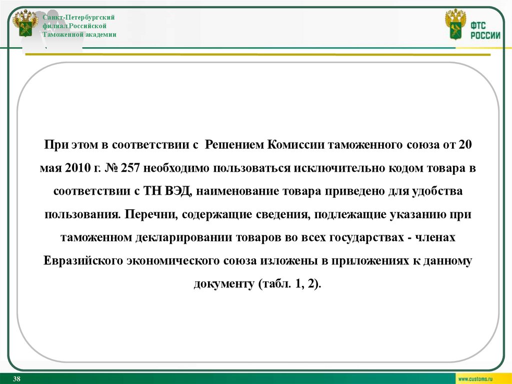Click the words 'Евразийского экономического союза'

click(150, 261)
